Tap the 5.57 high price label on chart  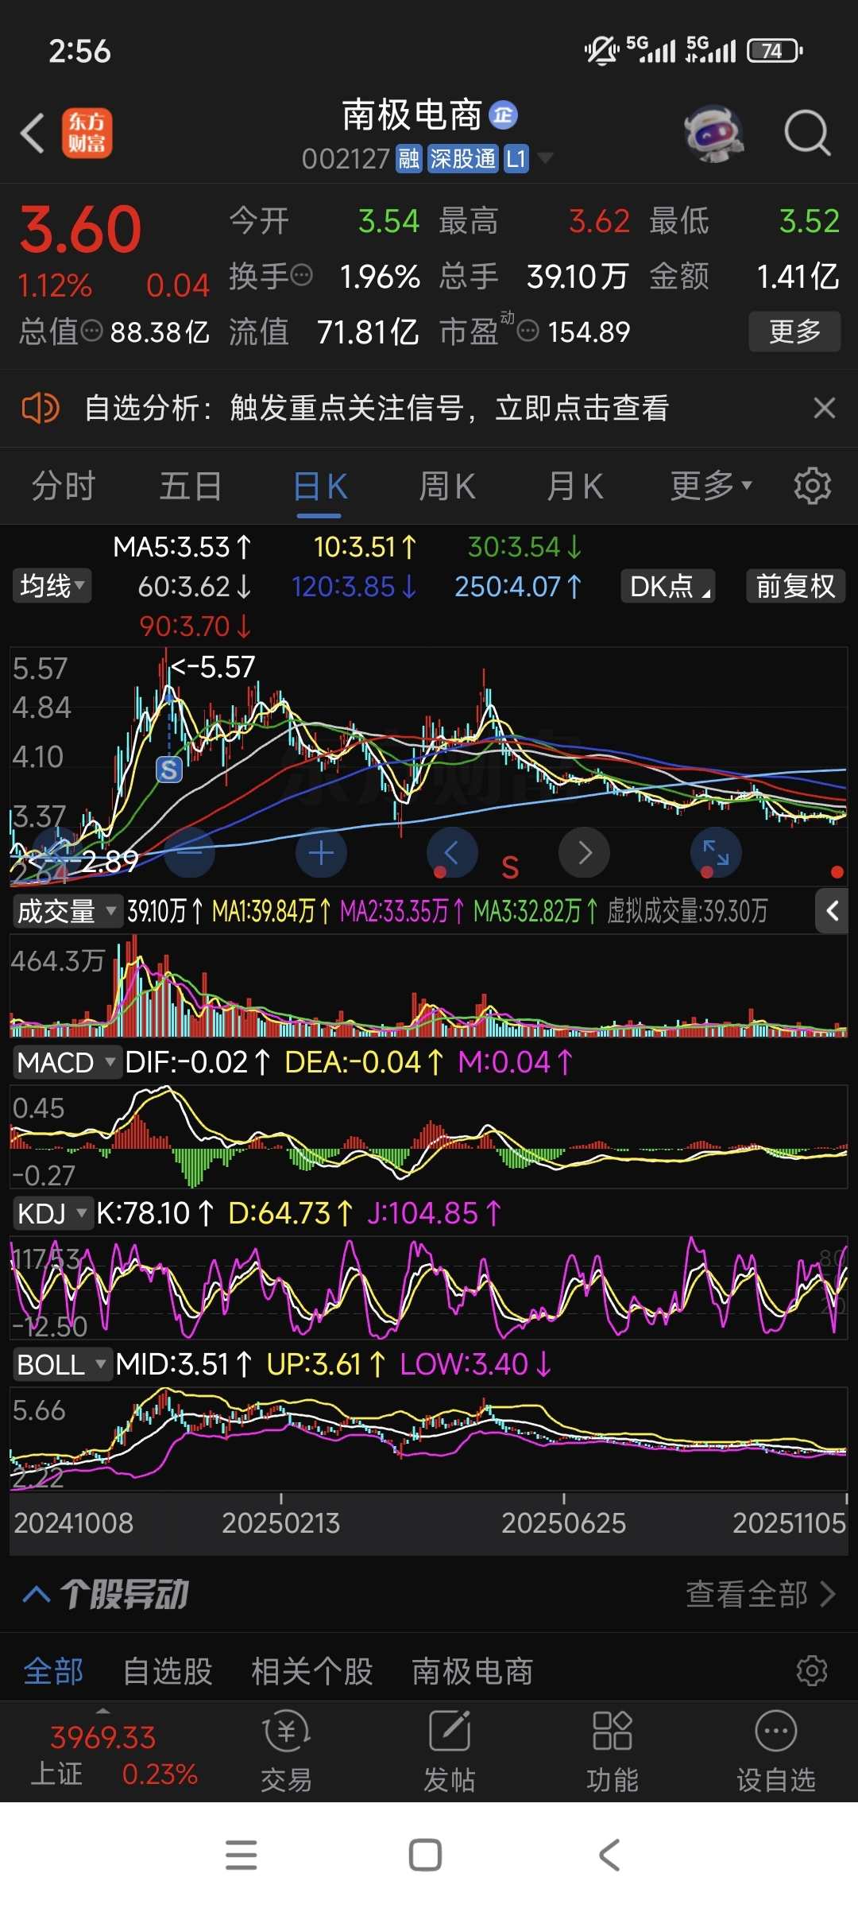point(212,667)
